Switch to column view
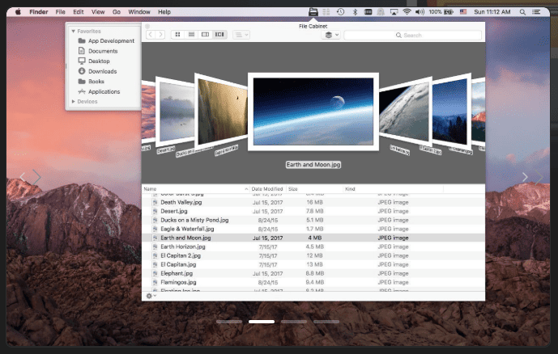The image size is (558, 354). 206,35
